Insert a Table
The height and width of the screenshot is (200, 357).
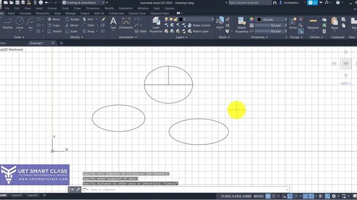click(141, 31)
